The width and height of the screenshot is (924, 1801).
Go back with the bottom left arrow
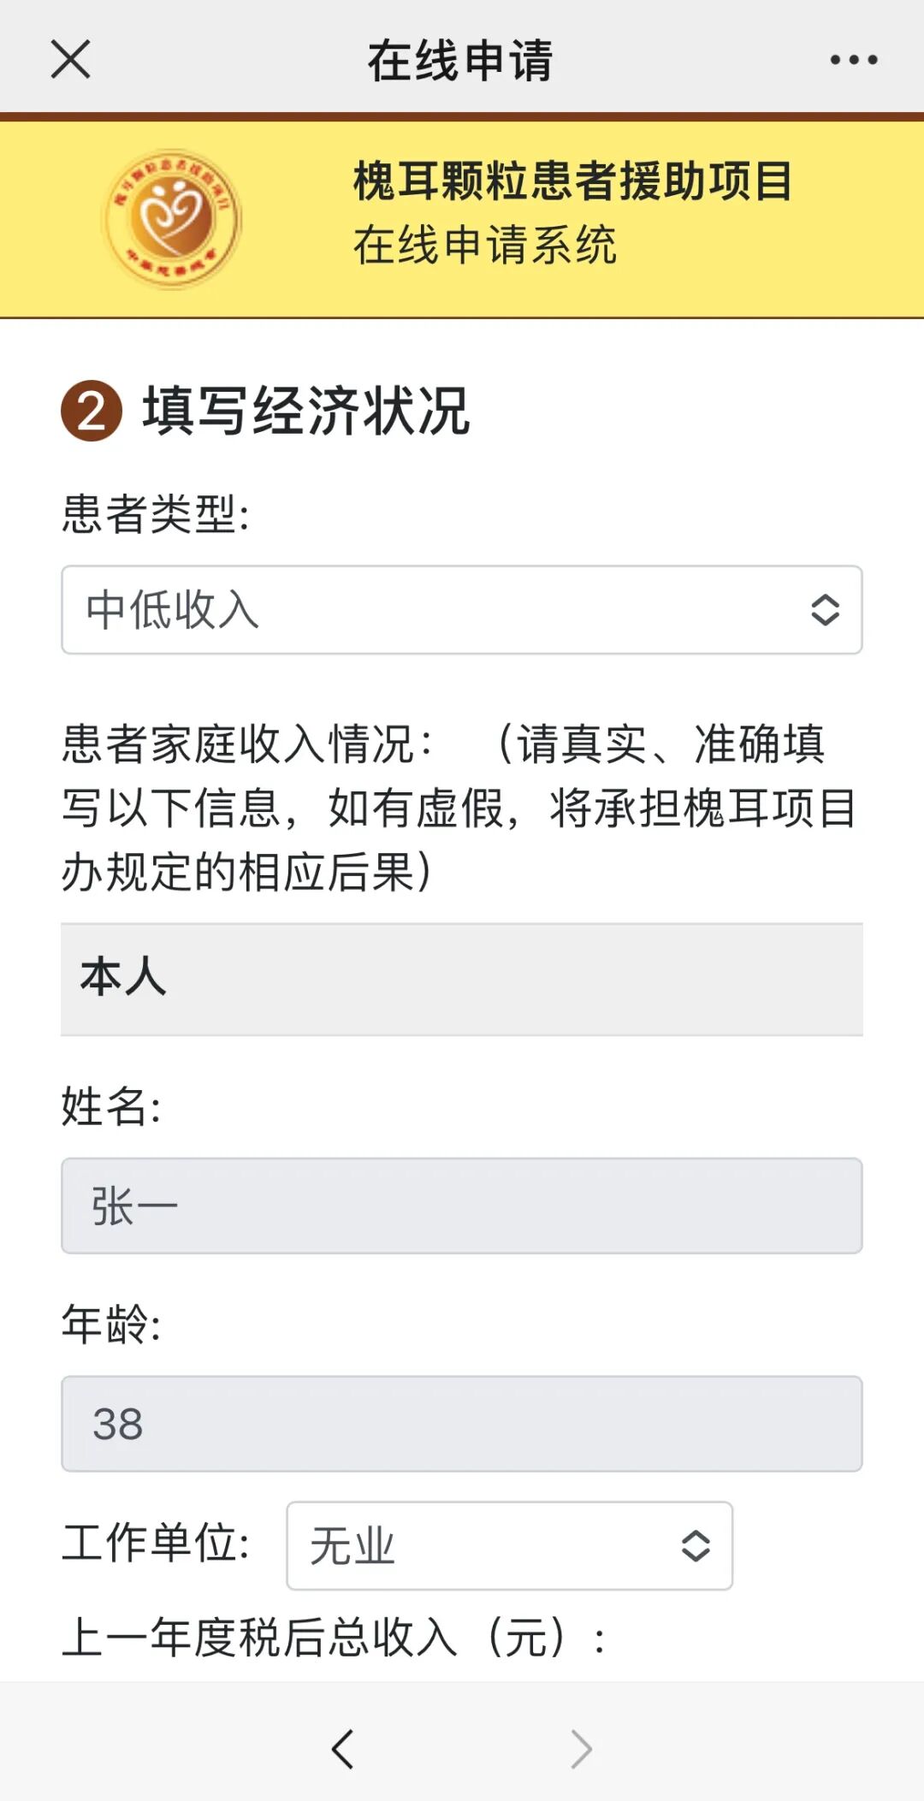343,1748
